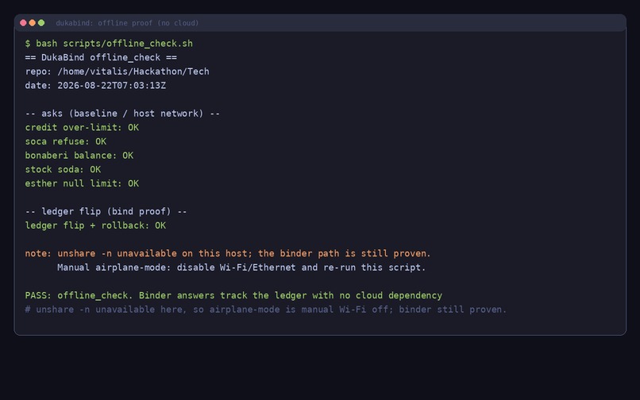Click the 'Manual airplane-mode: disable Wi-Fi/Ethernet' line
Screen dimensions: 640x400
coord(241,267)
